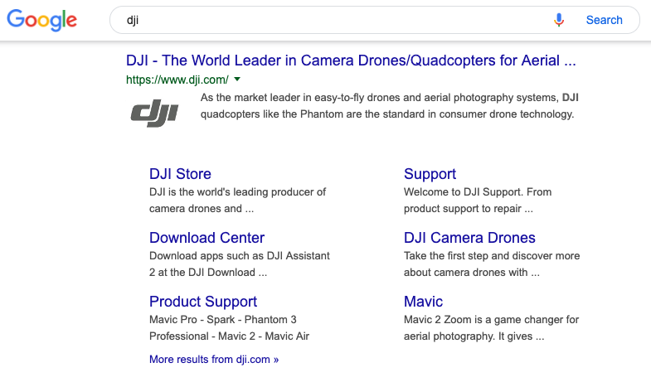Click the DJI logo thumbnail
The image size is (651, 387).
154,113
